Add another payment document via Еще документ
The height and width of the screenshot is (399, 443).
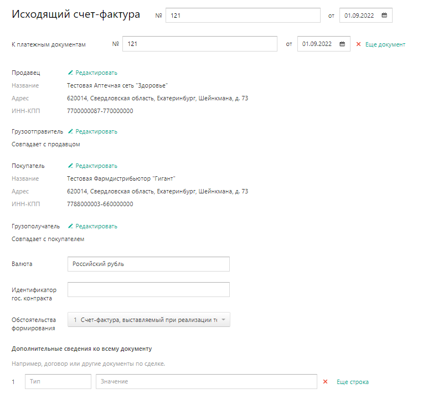pyautogui.click(x=385, y=44)
